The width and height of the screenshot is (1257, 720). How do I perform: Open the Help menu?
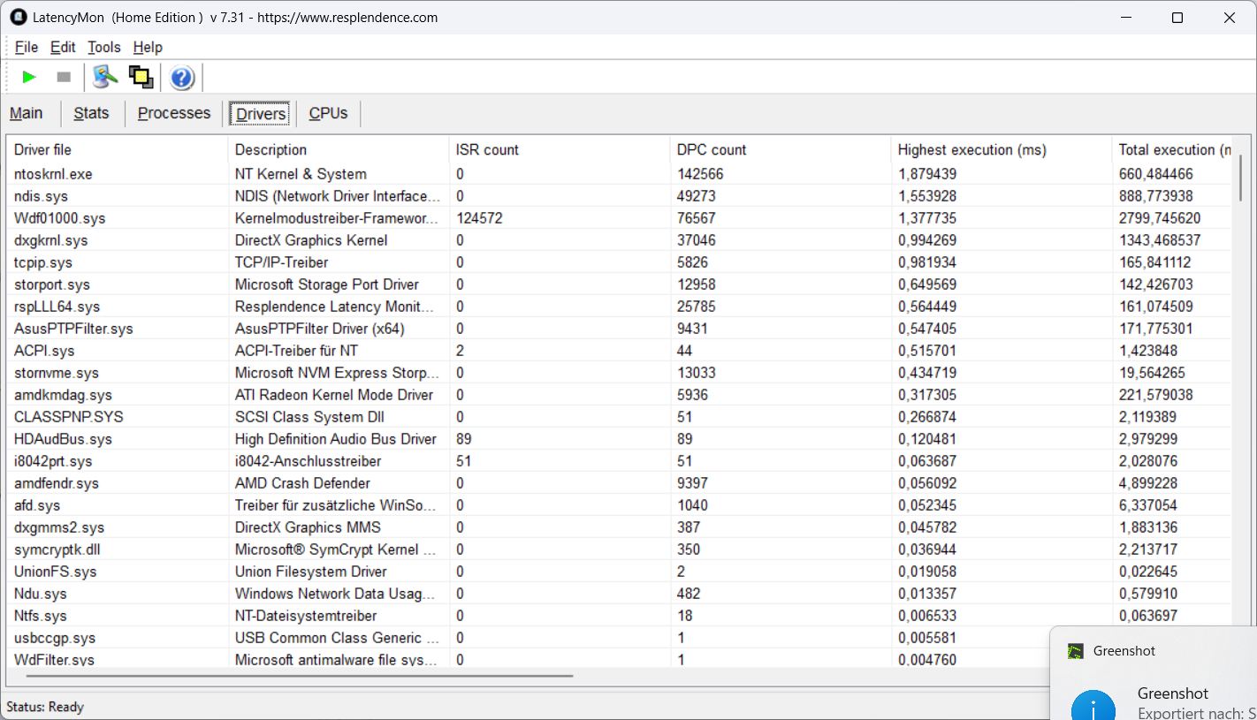[148, 47]
